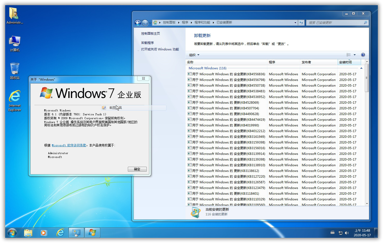Expand the view options dropdown arrow
The width and height of the screenshot is (383, 243).
355,55
